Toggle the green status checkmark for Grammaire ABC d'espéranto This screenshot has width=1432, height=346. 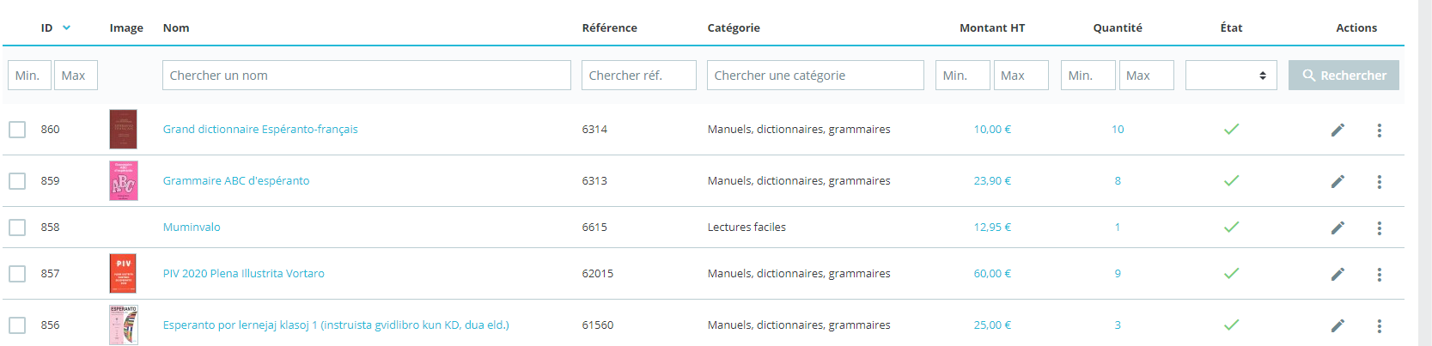click(1231, 181)
